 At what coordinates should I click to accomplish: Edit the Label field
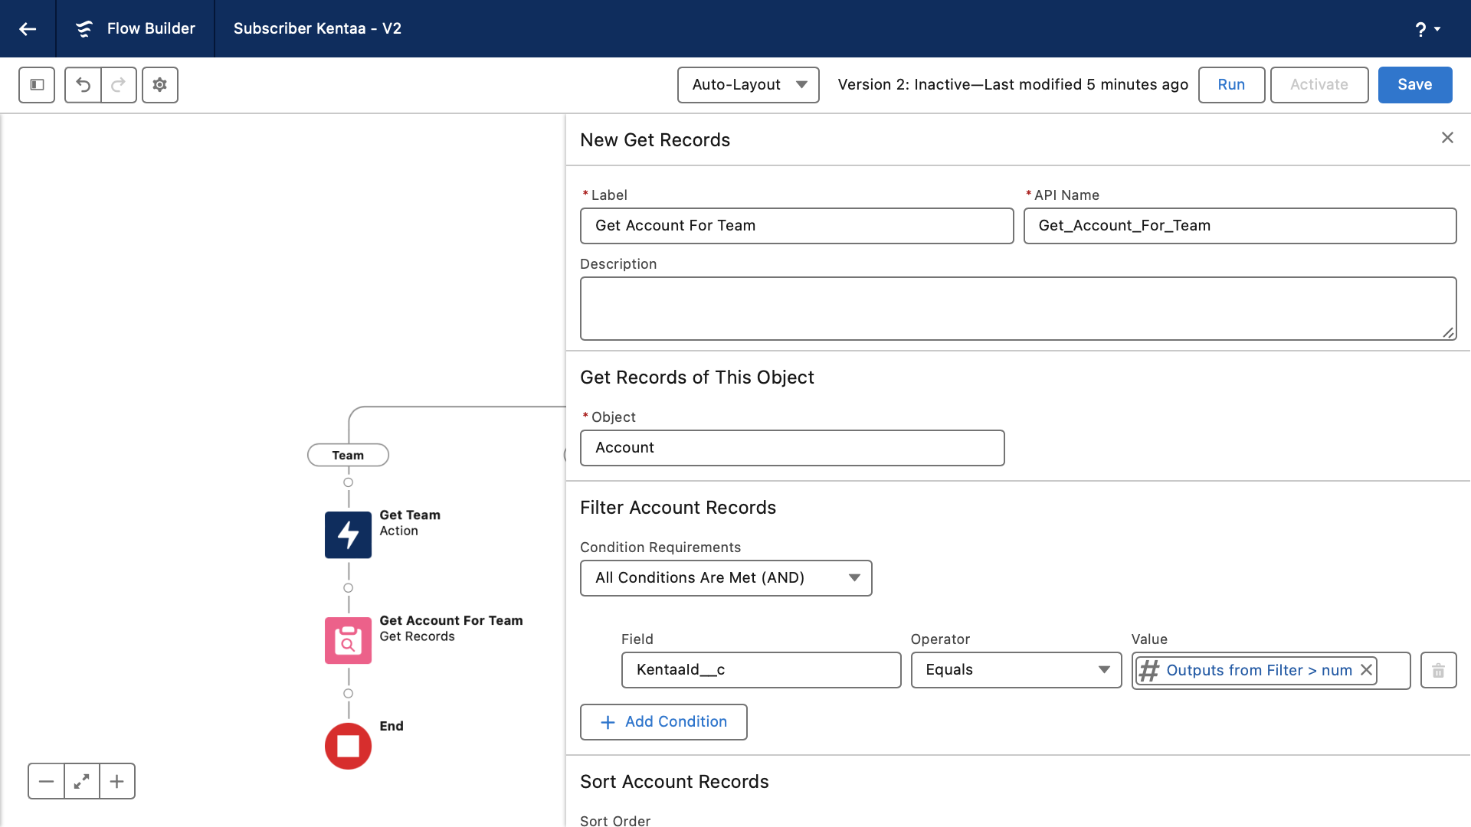pos(797,226)
